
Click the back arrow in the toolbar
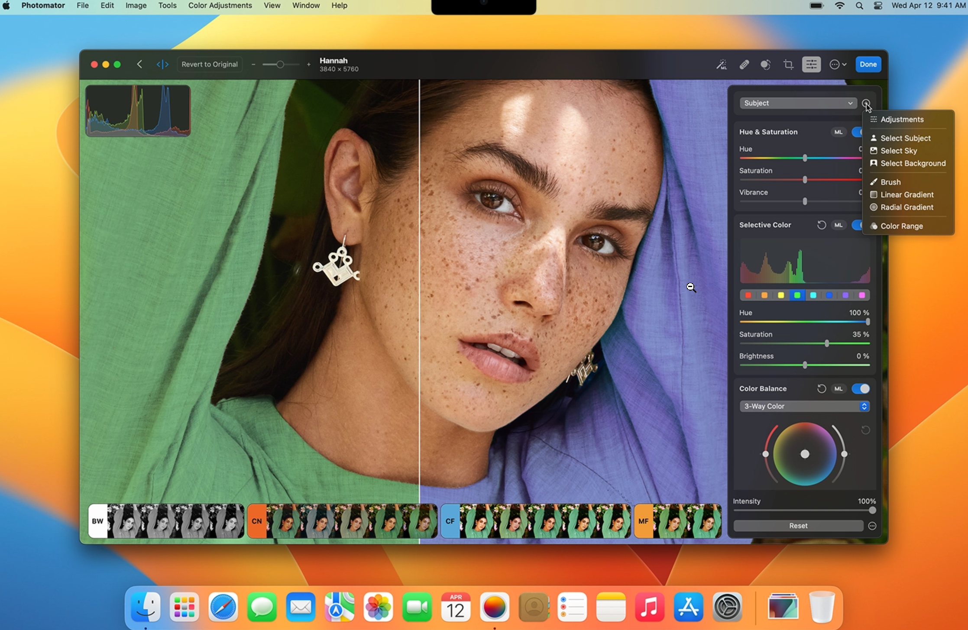tap(139, 65)
